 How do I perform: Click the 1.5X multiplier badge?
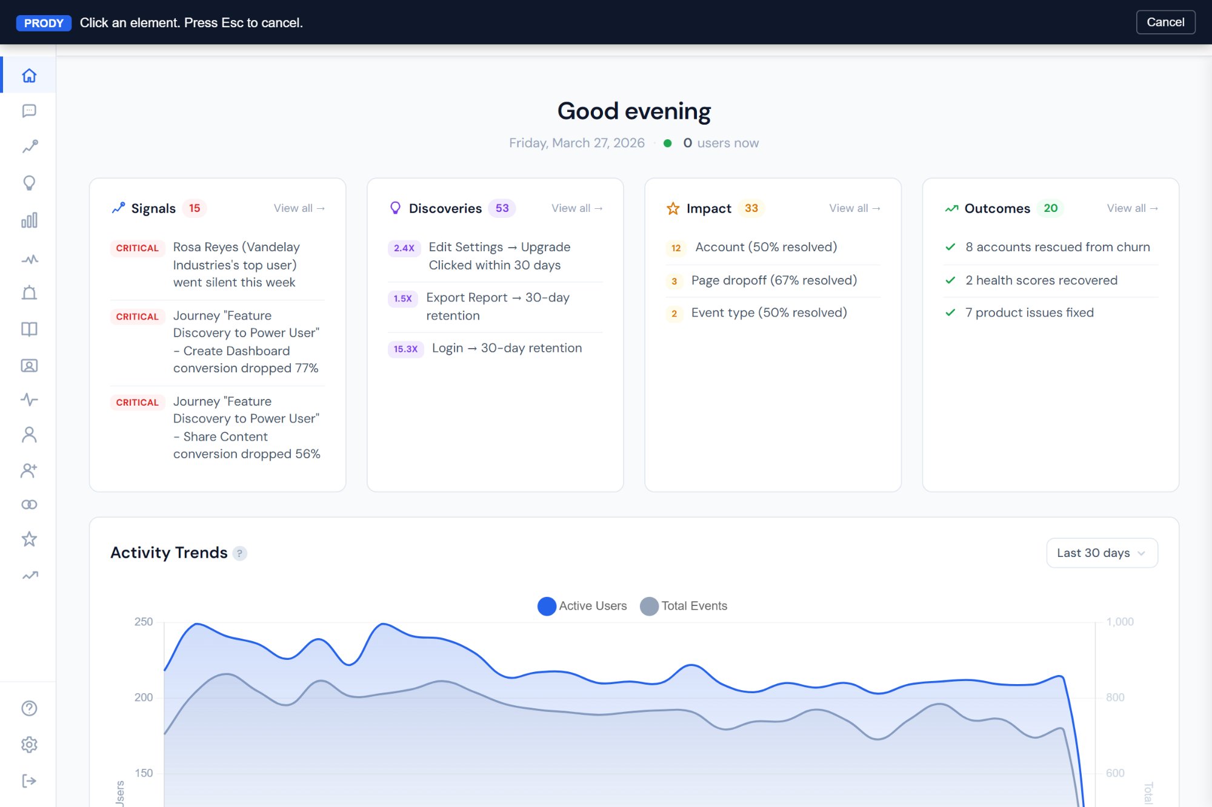(x=402, y=298)
